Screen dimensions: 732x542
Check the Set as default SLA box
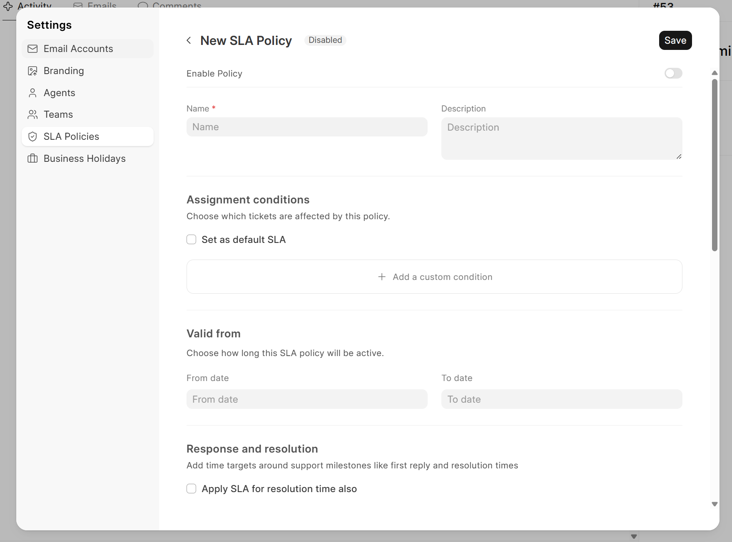pyautogui.click(x=192, y=240)
